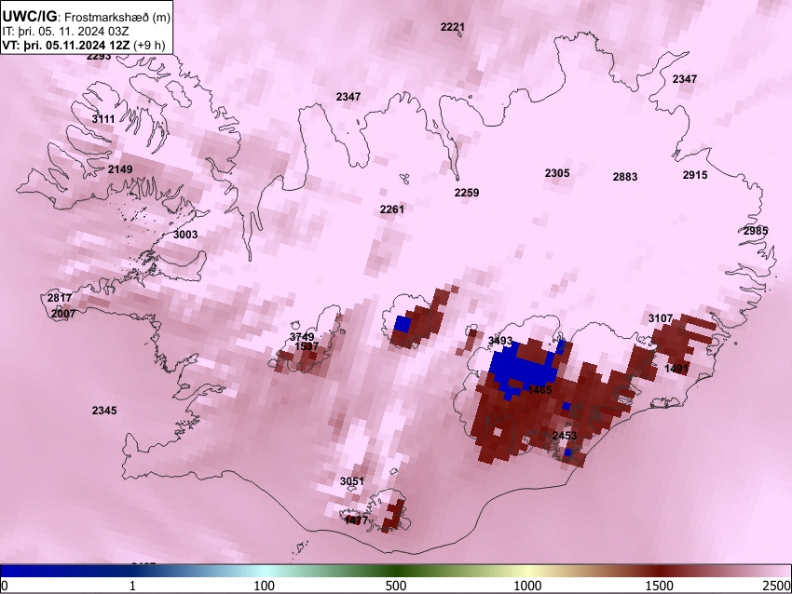Screen dimensions: 792x594
Task: Click the pale yellow section of the color bar
Action: 527,572
